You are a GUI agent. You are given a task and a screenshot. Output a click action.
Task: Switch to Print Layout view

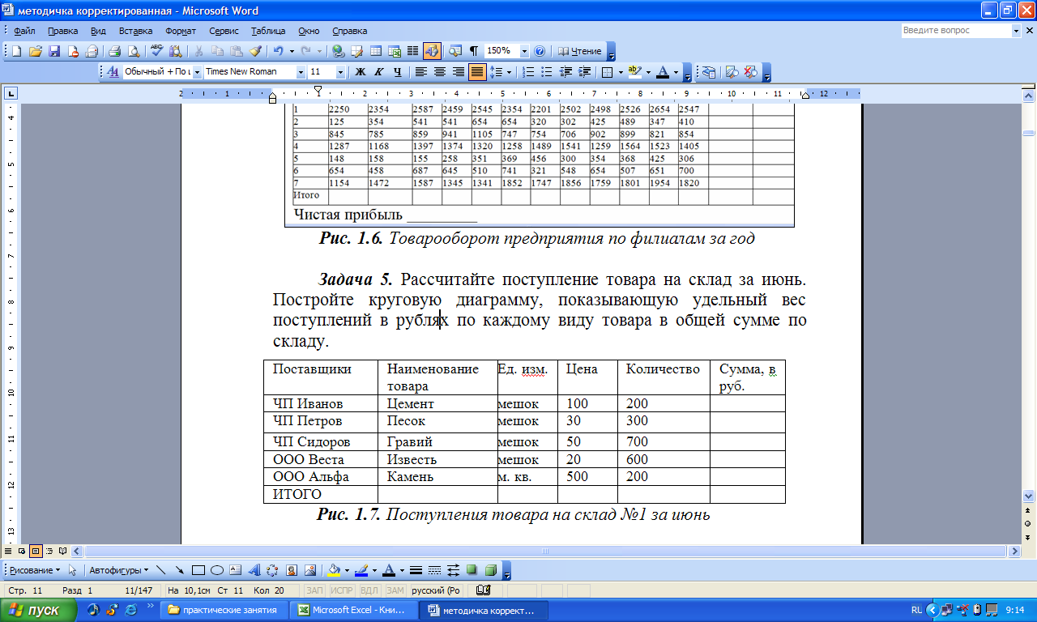[36, 551]
